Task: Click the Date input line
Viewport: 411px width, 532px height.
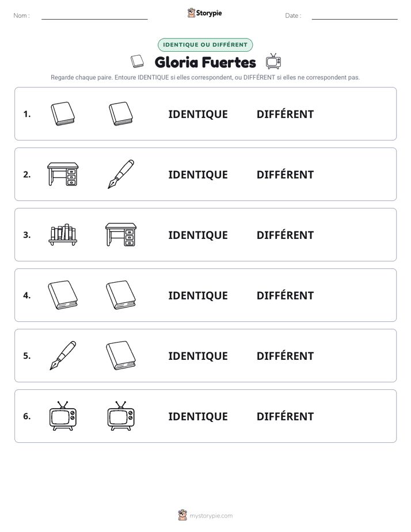Action: [355, 16]
